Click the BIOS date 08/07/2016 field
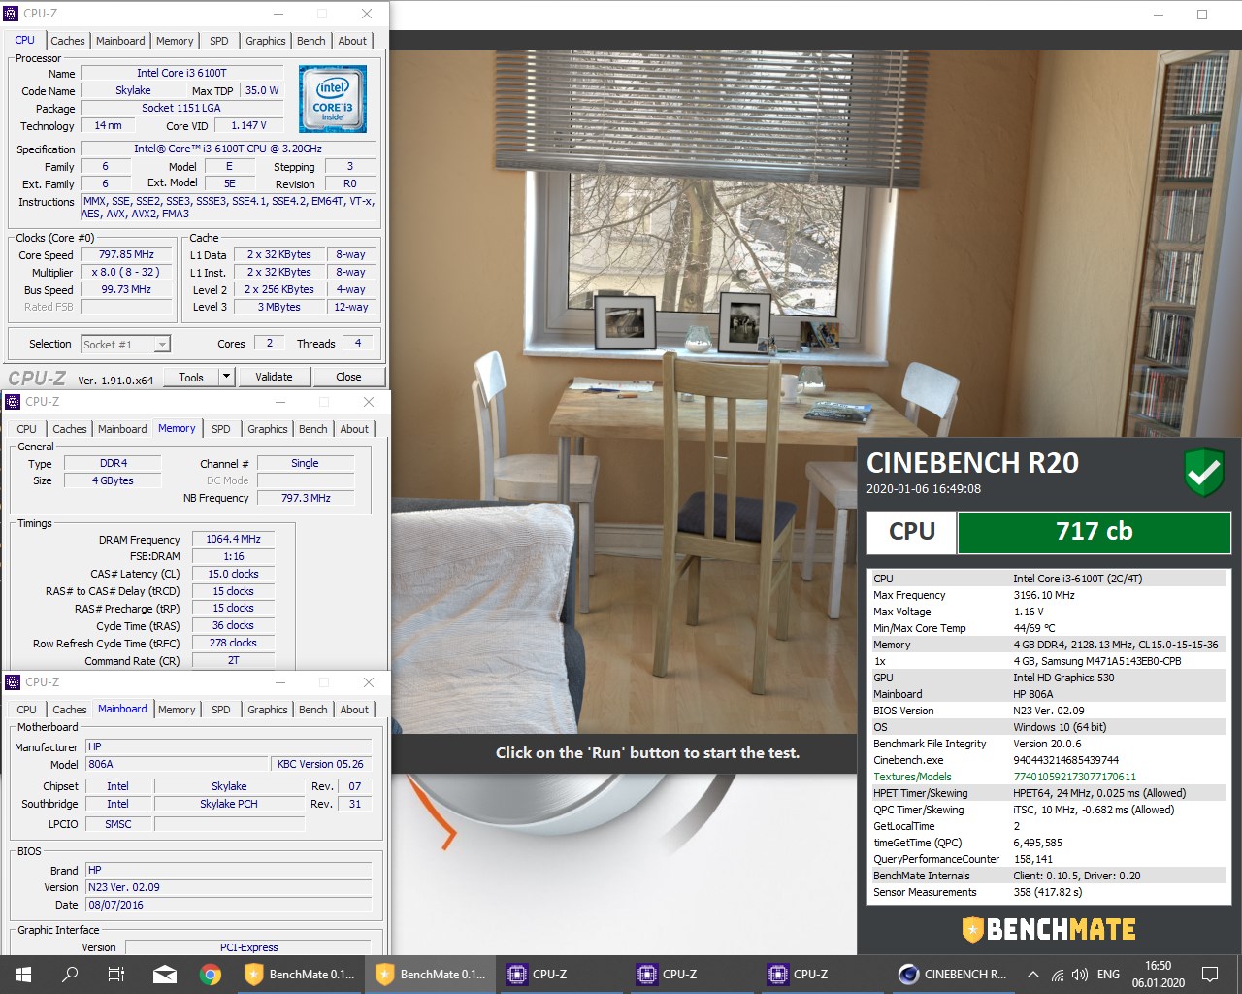Viewport: 1242px width, 994px height. [x=228, y=905]
